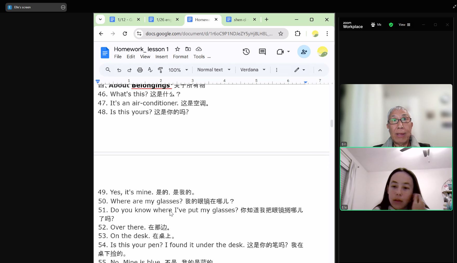Screen dimensions: 457x263
Task: Activate the paint format tool
Action: [160, 70]
